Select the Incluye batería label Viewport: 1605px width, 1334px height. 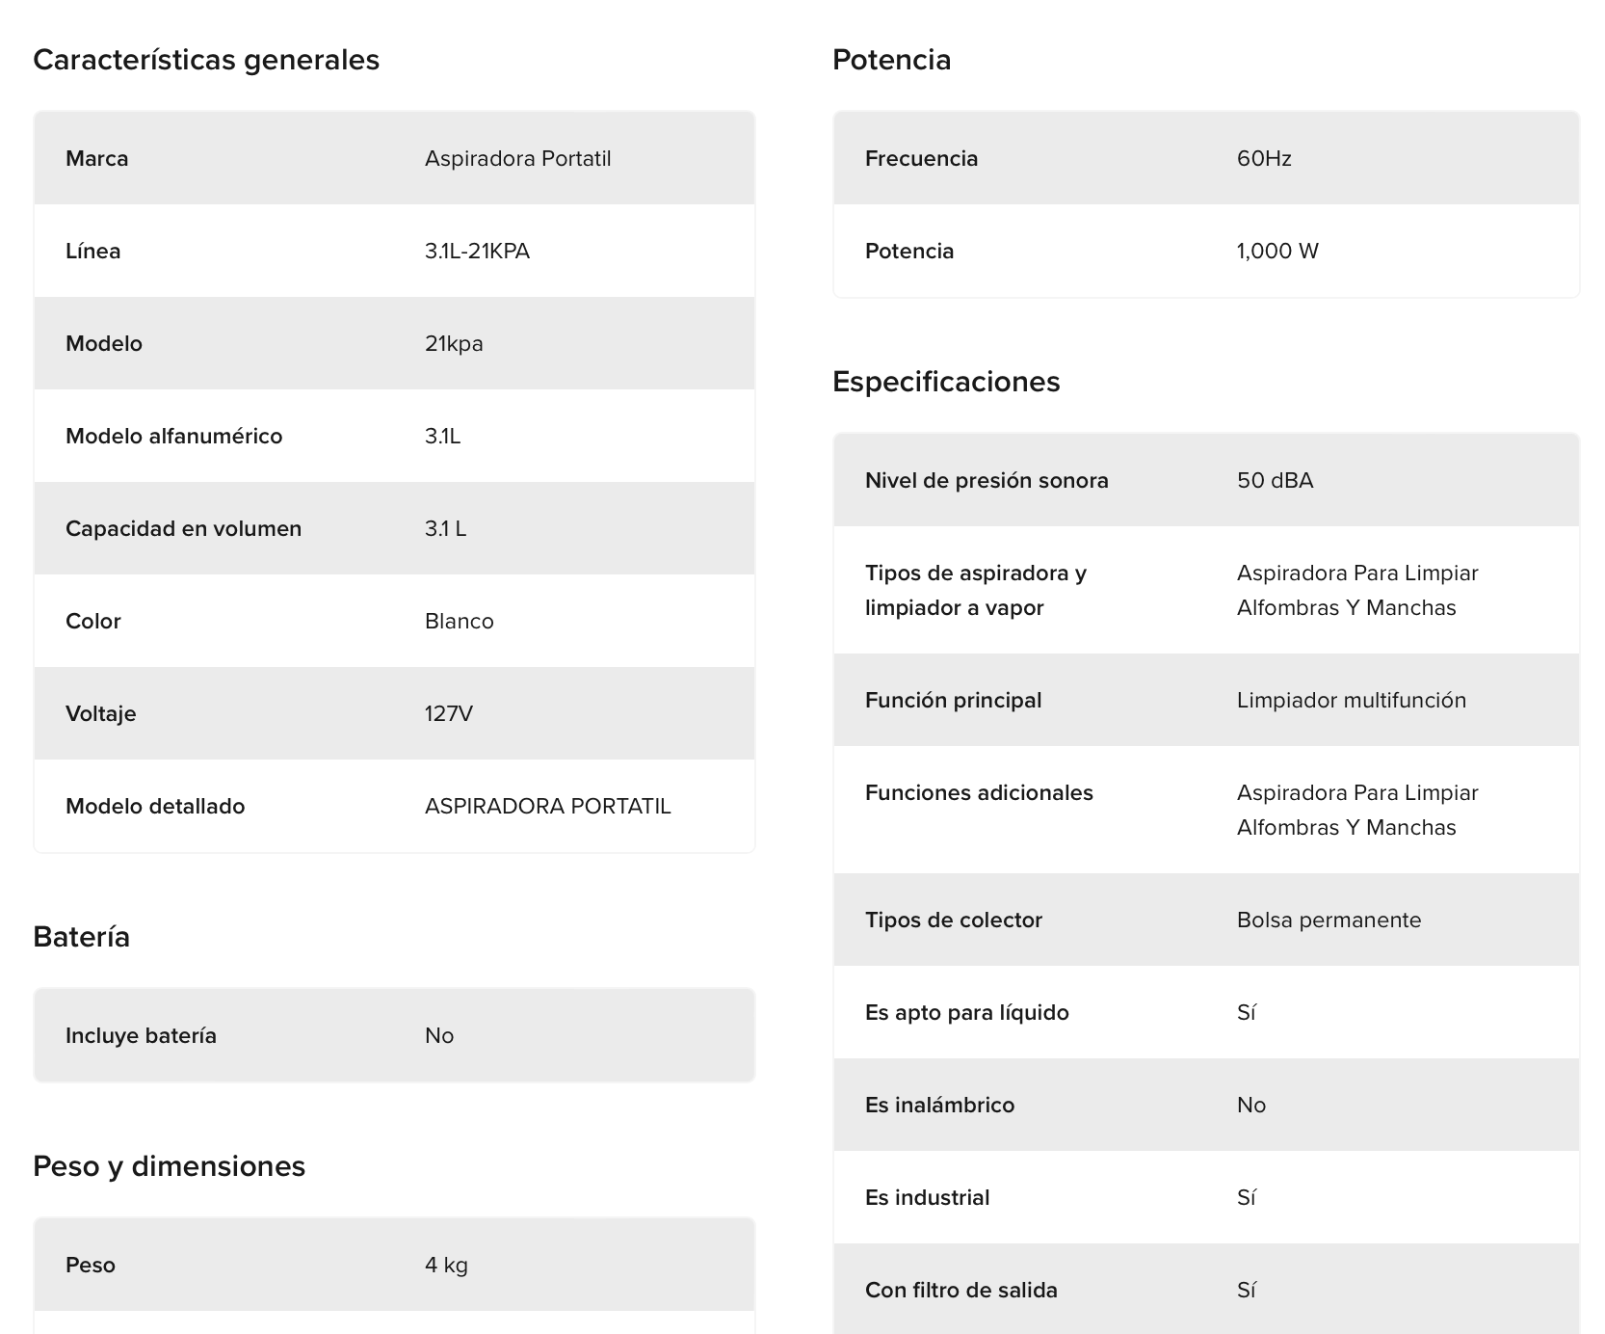[141, 1035]
